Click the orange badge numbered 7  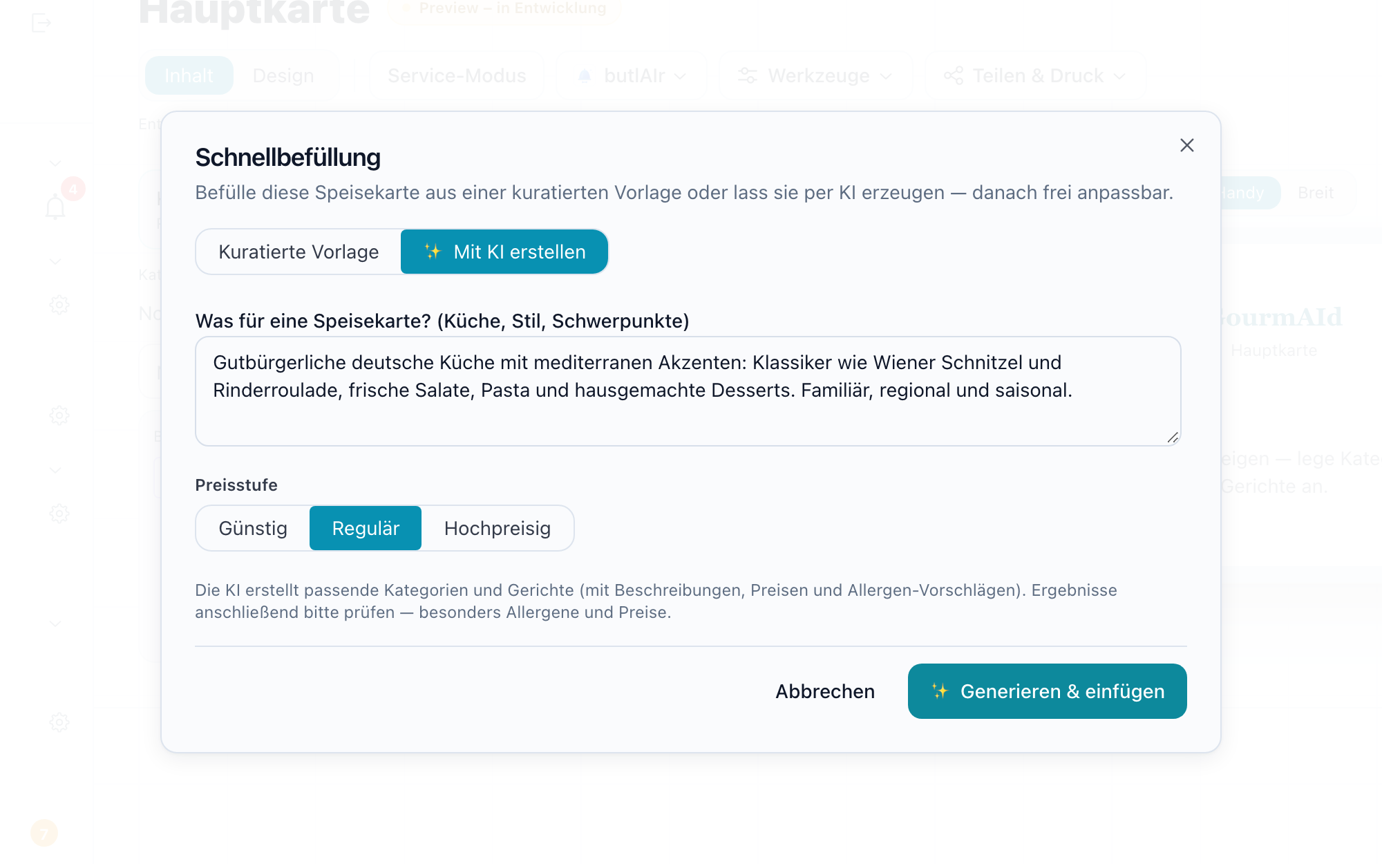click(x=44, y=833)
